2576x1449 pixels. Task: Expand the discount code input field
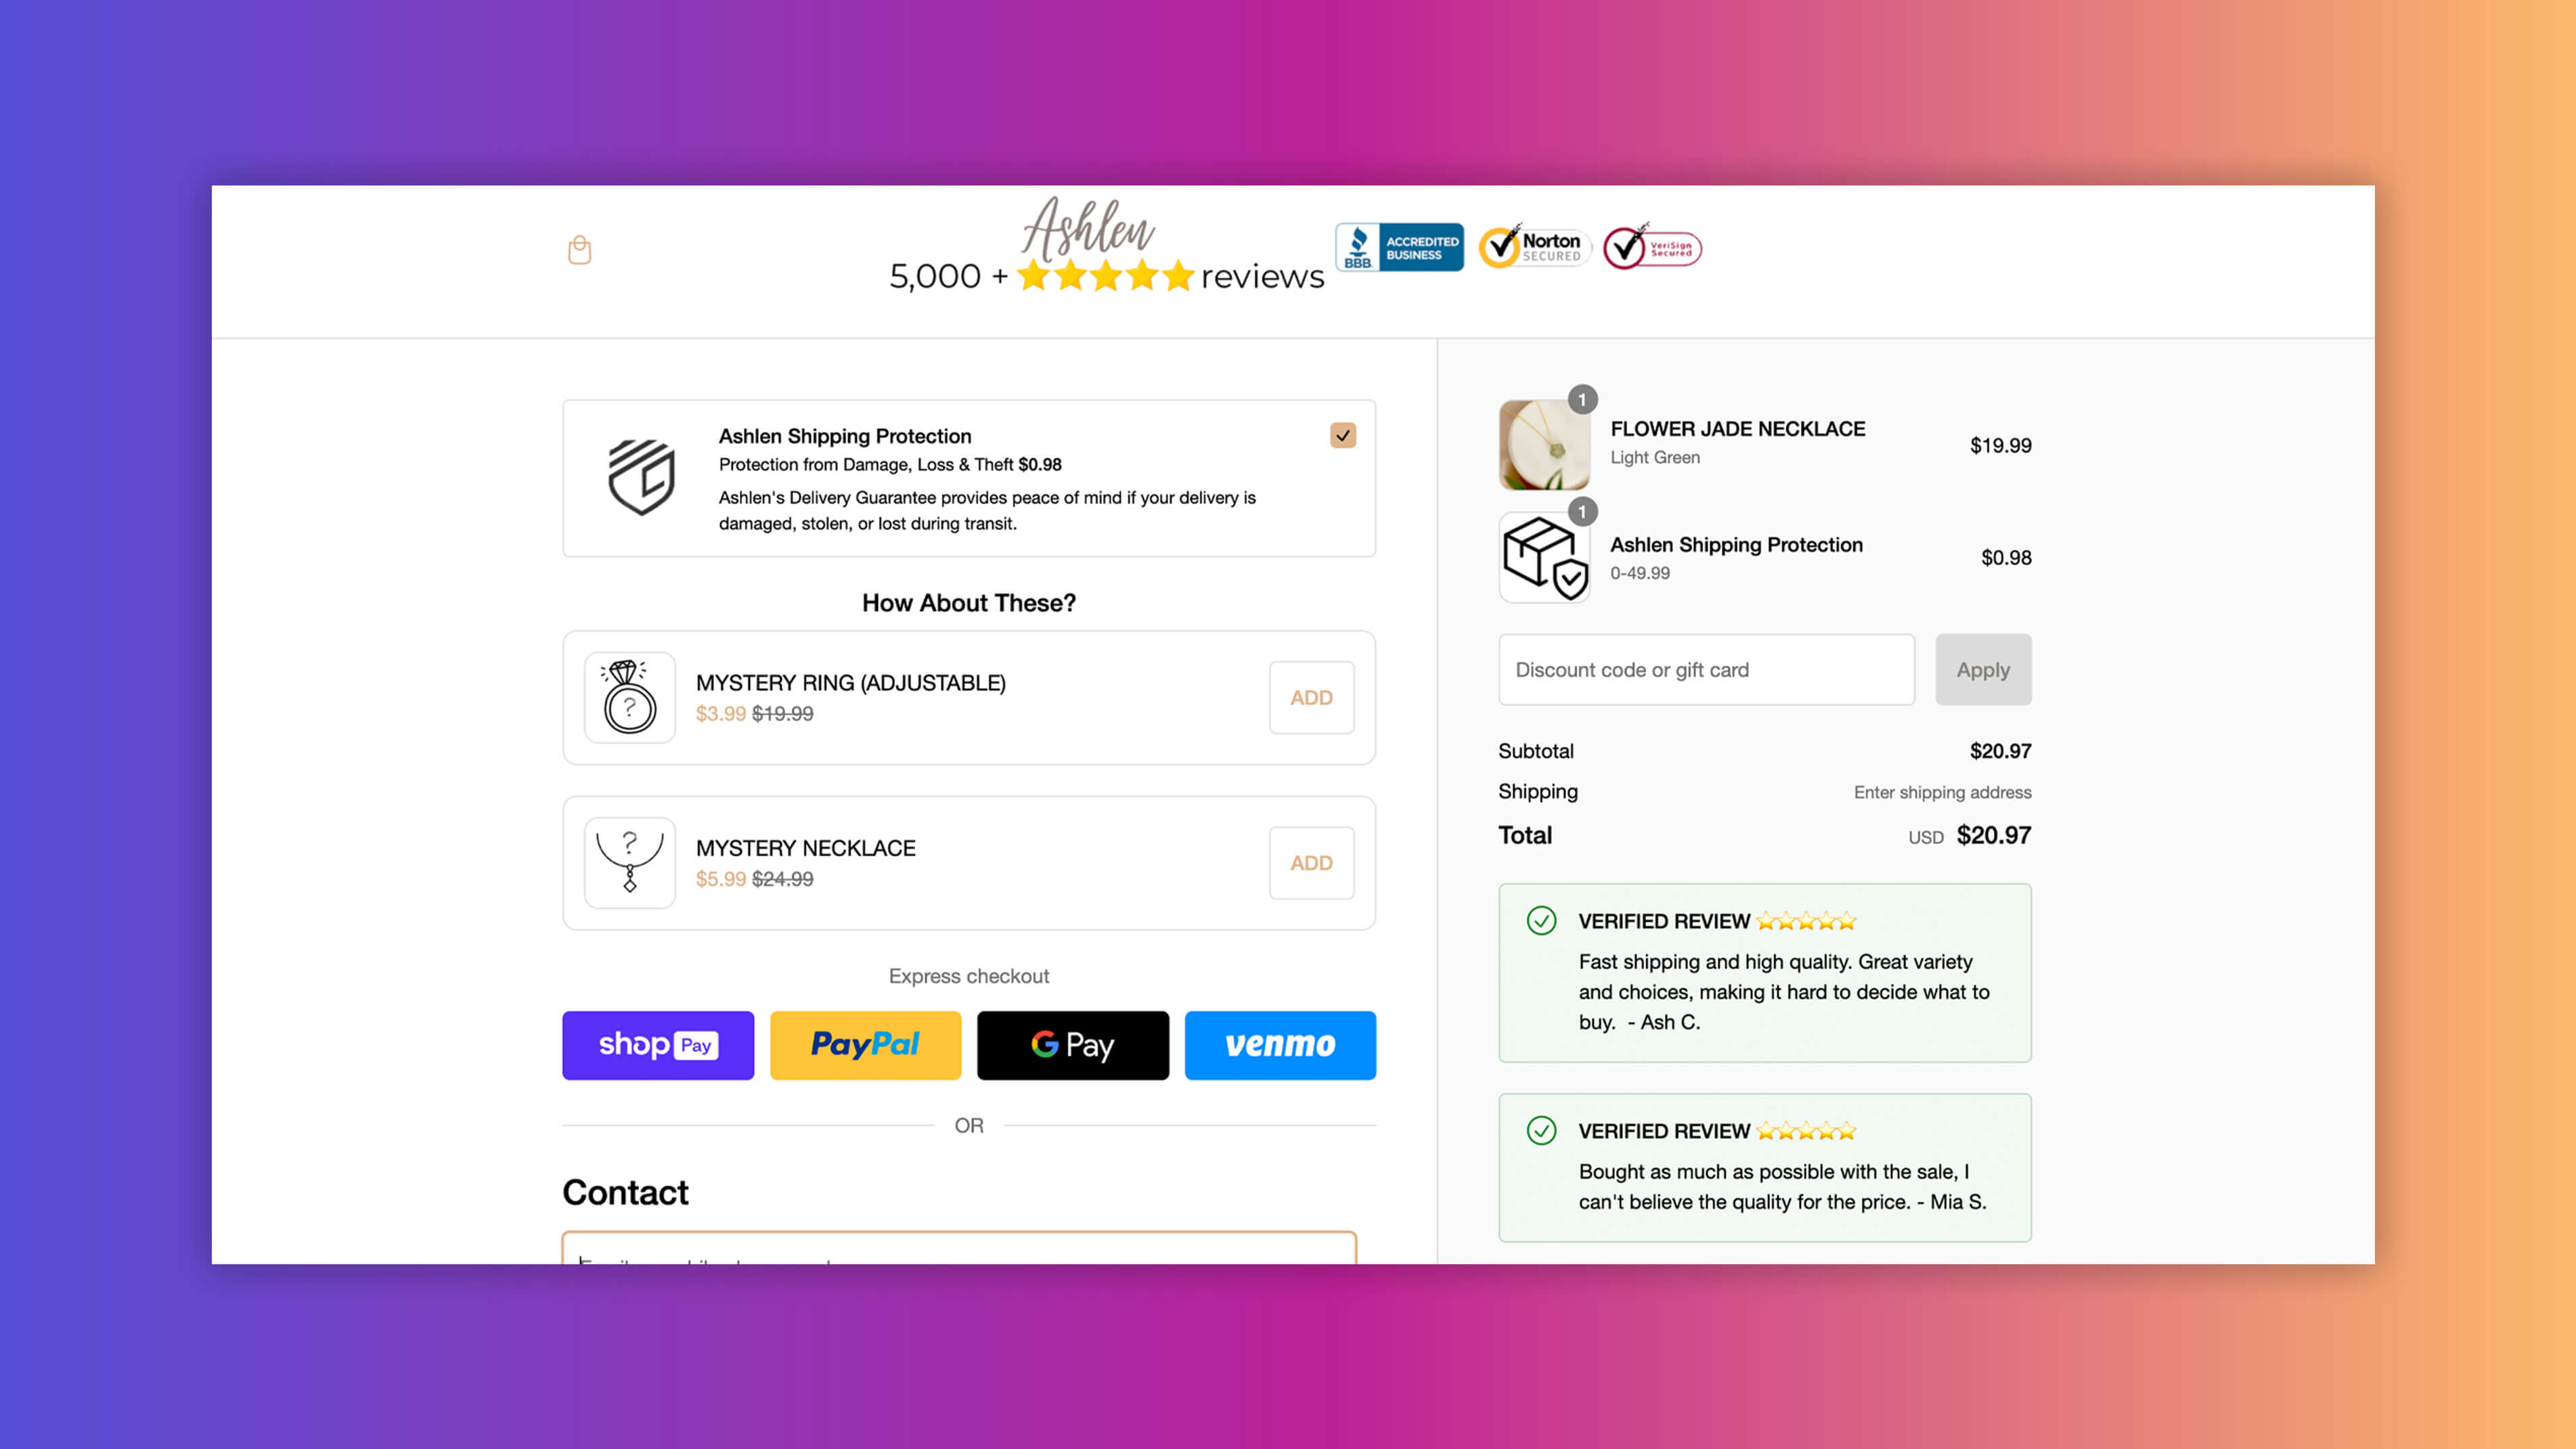(1706, 669)
